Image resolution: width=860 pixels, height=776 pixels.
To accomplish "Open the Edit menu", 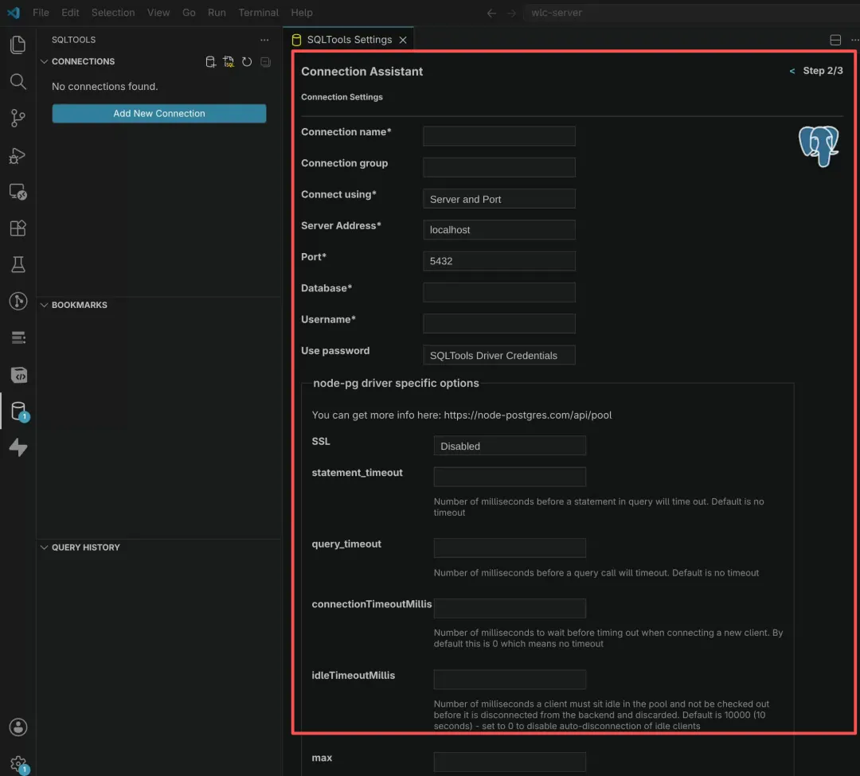I will [x=70, y=13].
